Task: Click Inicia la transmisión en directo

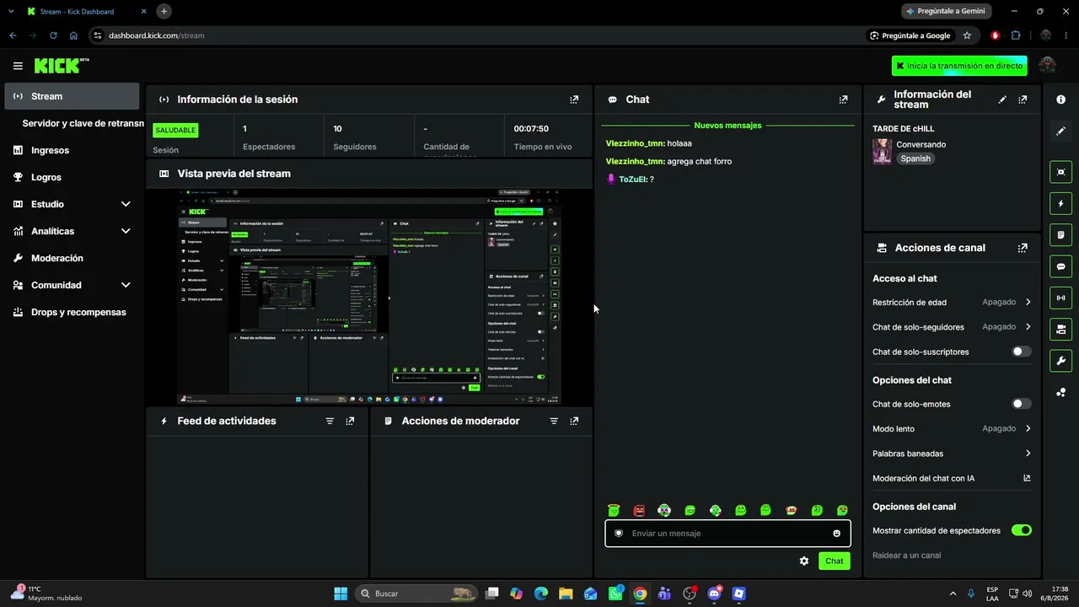Action: coord(959,66)
